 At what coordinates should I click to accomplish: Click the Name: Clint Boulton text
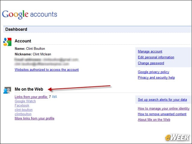(30, 49)
